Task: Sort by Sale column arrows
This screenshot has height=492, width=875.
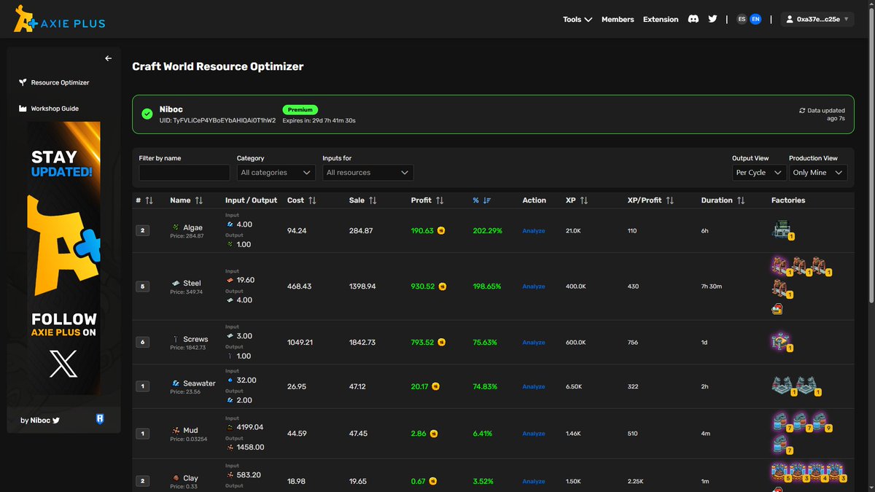Action: click(x=373, y=200)
